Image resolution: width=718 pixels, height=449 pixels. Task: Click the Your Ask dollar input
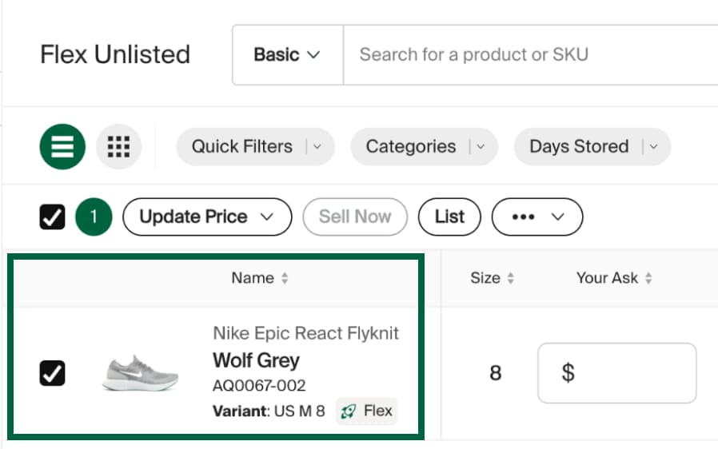(x=616, y=373)
